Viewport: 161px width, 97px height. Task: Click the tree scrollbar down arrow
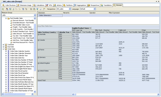[35, 92]
